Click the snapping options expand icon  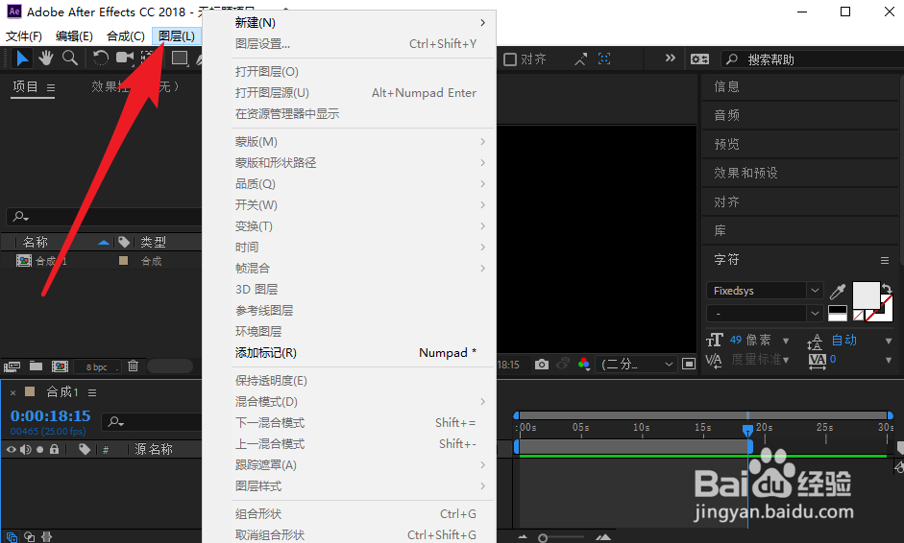coord(580,59)
